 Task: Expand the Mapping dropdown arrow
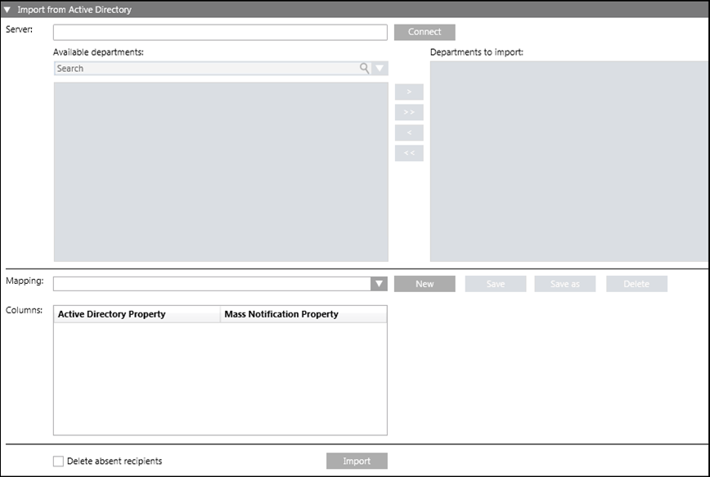[x=379, y=284]
